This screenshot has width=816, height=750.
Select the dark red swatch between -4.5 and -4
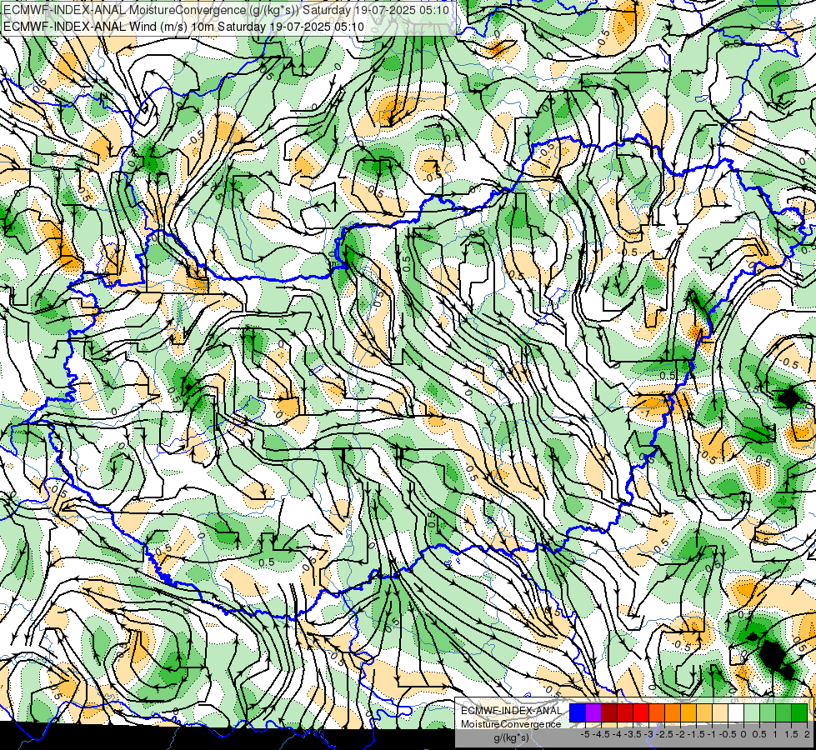(x=609, y=712)
